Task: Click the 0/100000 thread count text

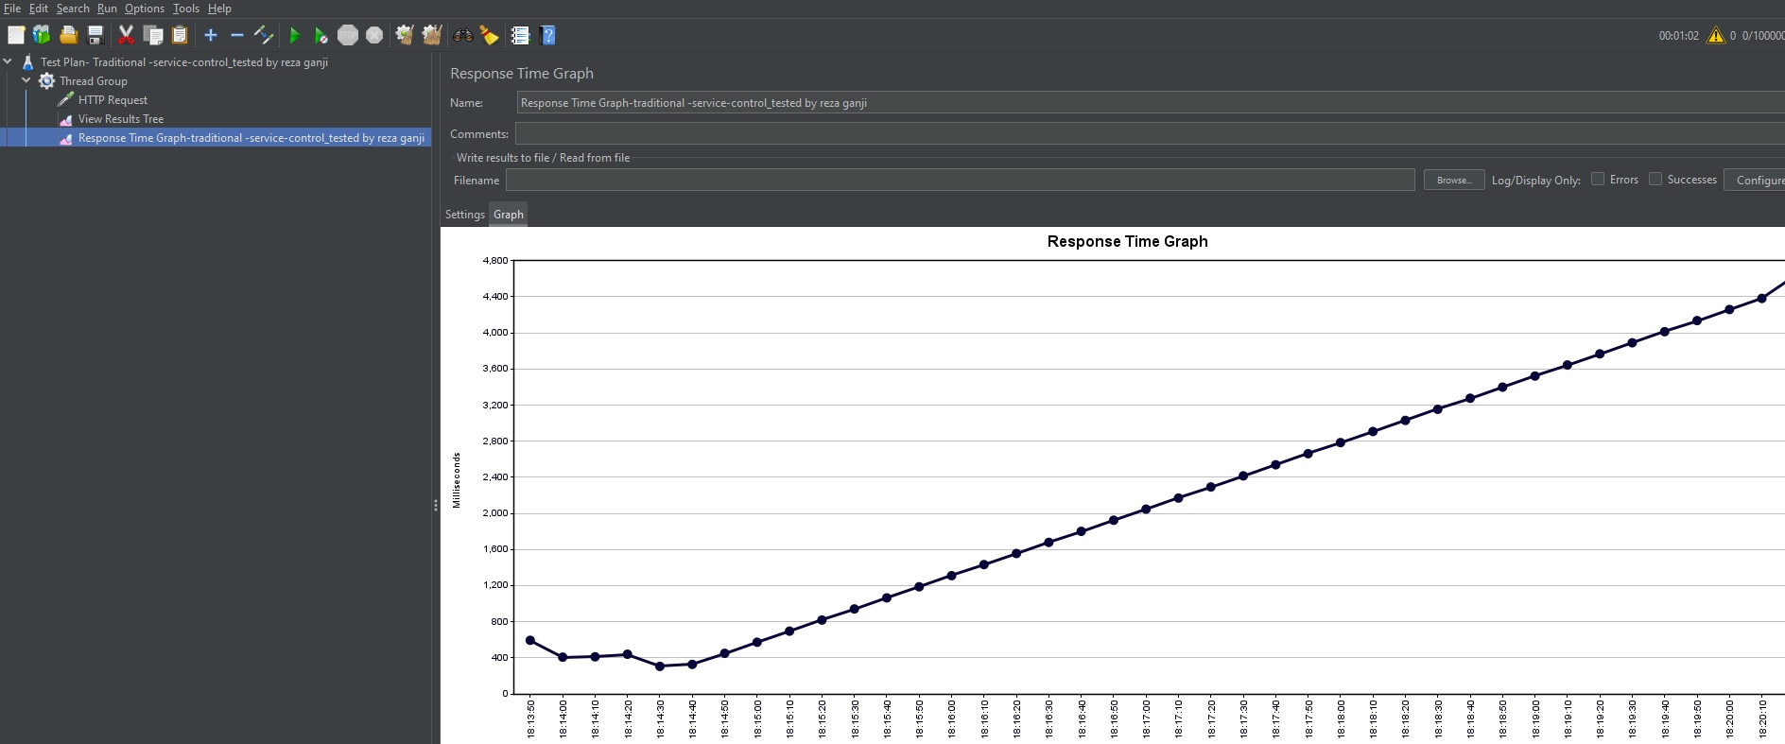Action: [1763, 36]
